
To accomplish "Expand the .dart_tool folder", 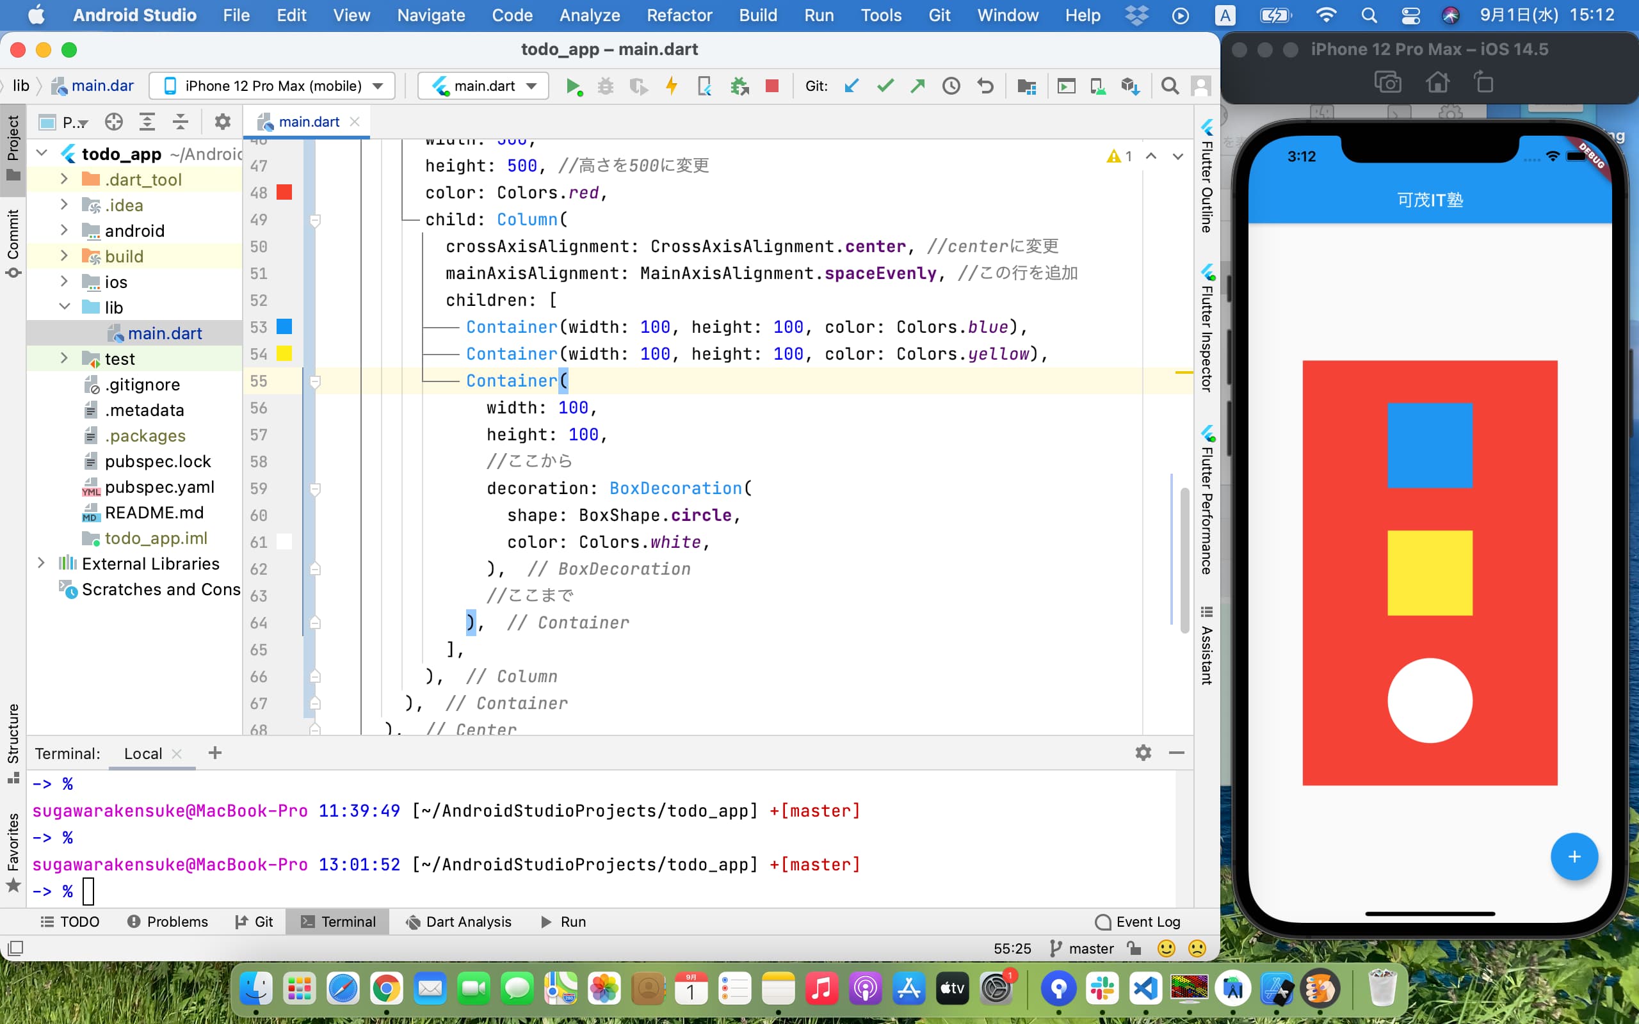I will (x=64, y=179).
